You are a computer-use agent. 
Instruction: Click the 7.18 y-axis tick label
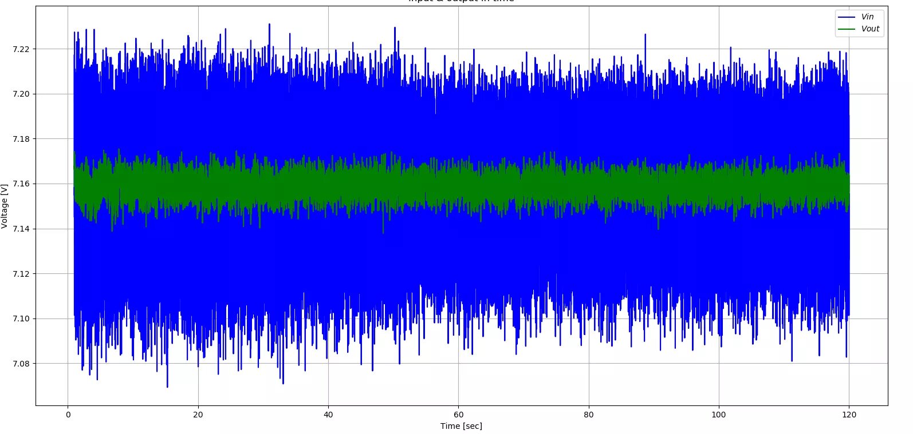click(21, 139)
